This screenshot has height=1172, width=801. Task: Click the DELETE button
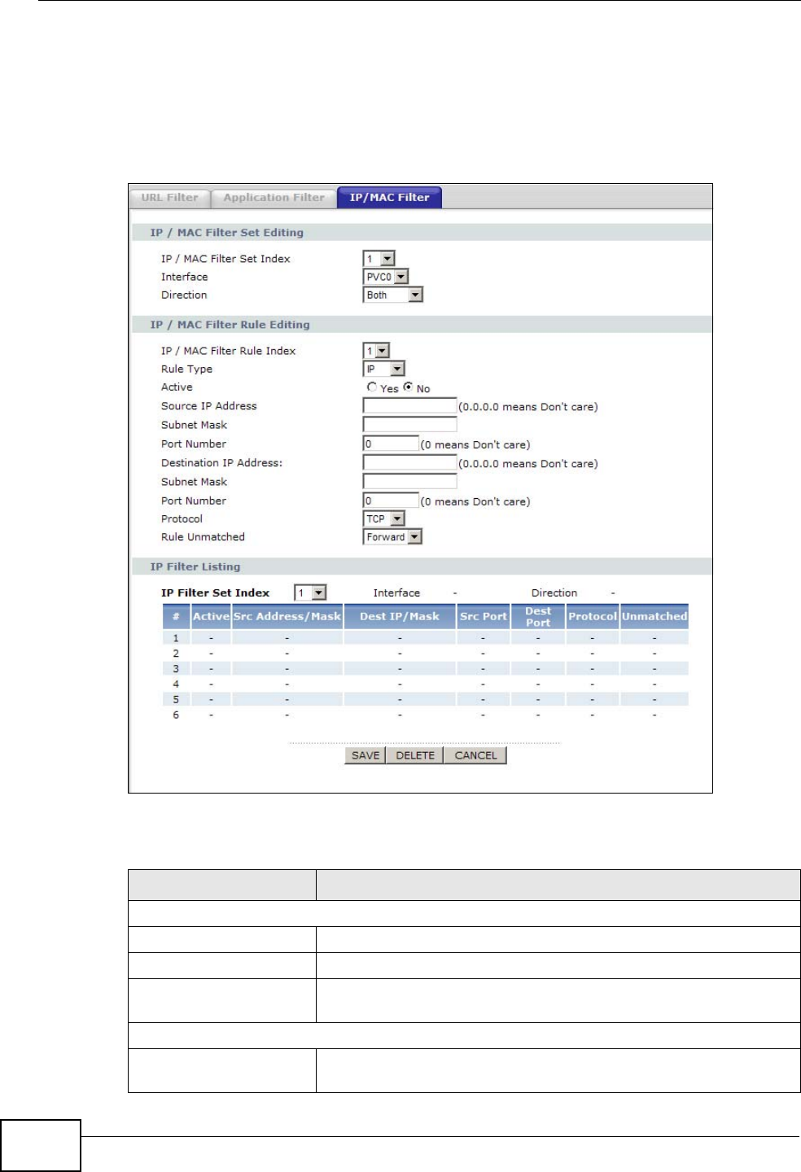415,755
